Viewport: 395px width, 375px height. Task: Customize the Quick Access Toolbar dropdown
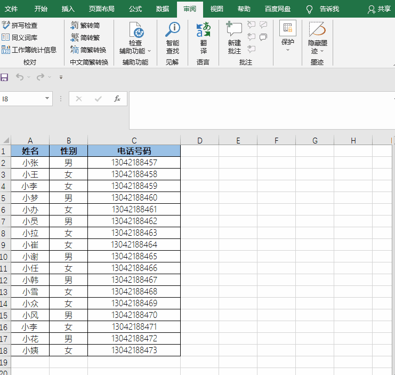click(x=61, y=77)
